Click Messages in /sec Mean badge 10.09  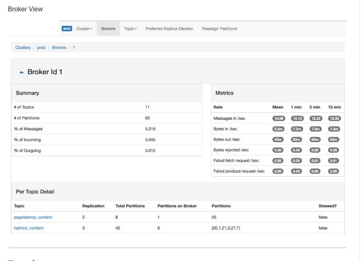[279, 118]
